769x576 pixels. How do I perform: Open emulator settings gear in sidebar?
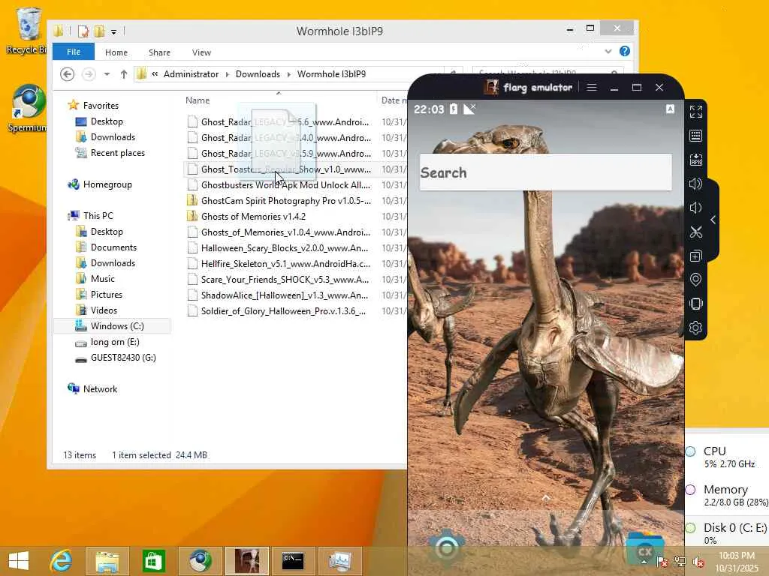pyautogui.click(x=695, y=328)
